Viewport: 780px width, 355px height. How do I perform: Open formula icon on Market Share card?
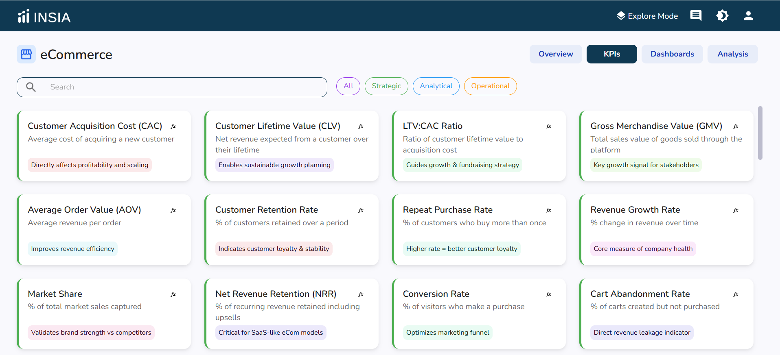click(x=173, y=294)
